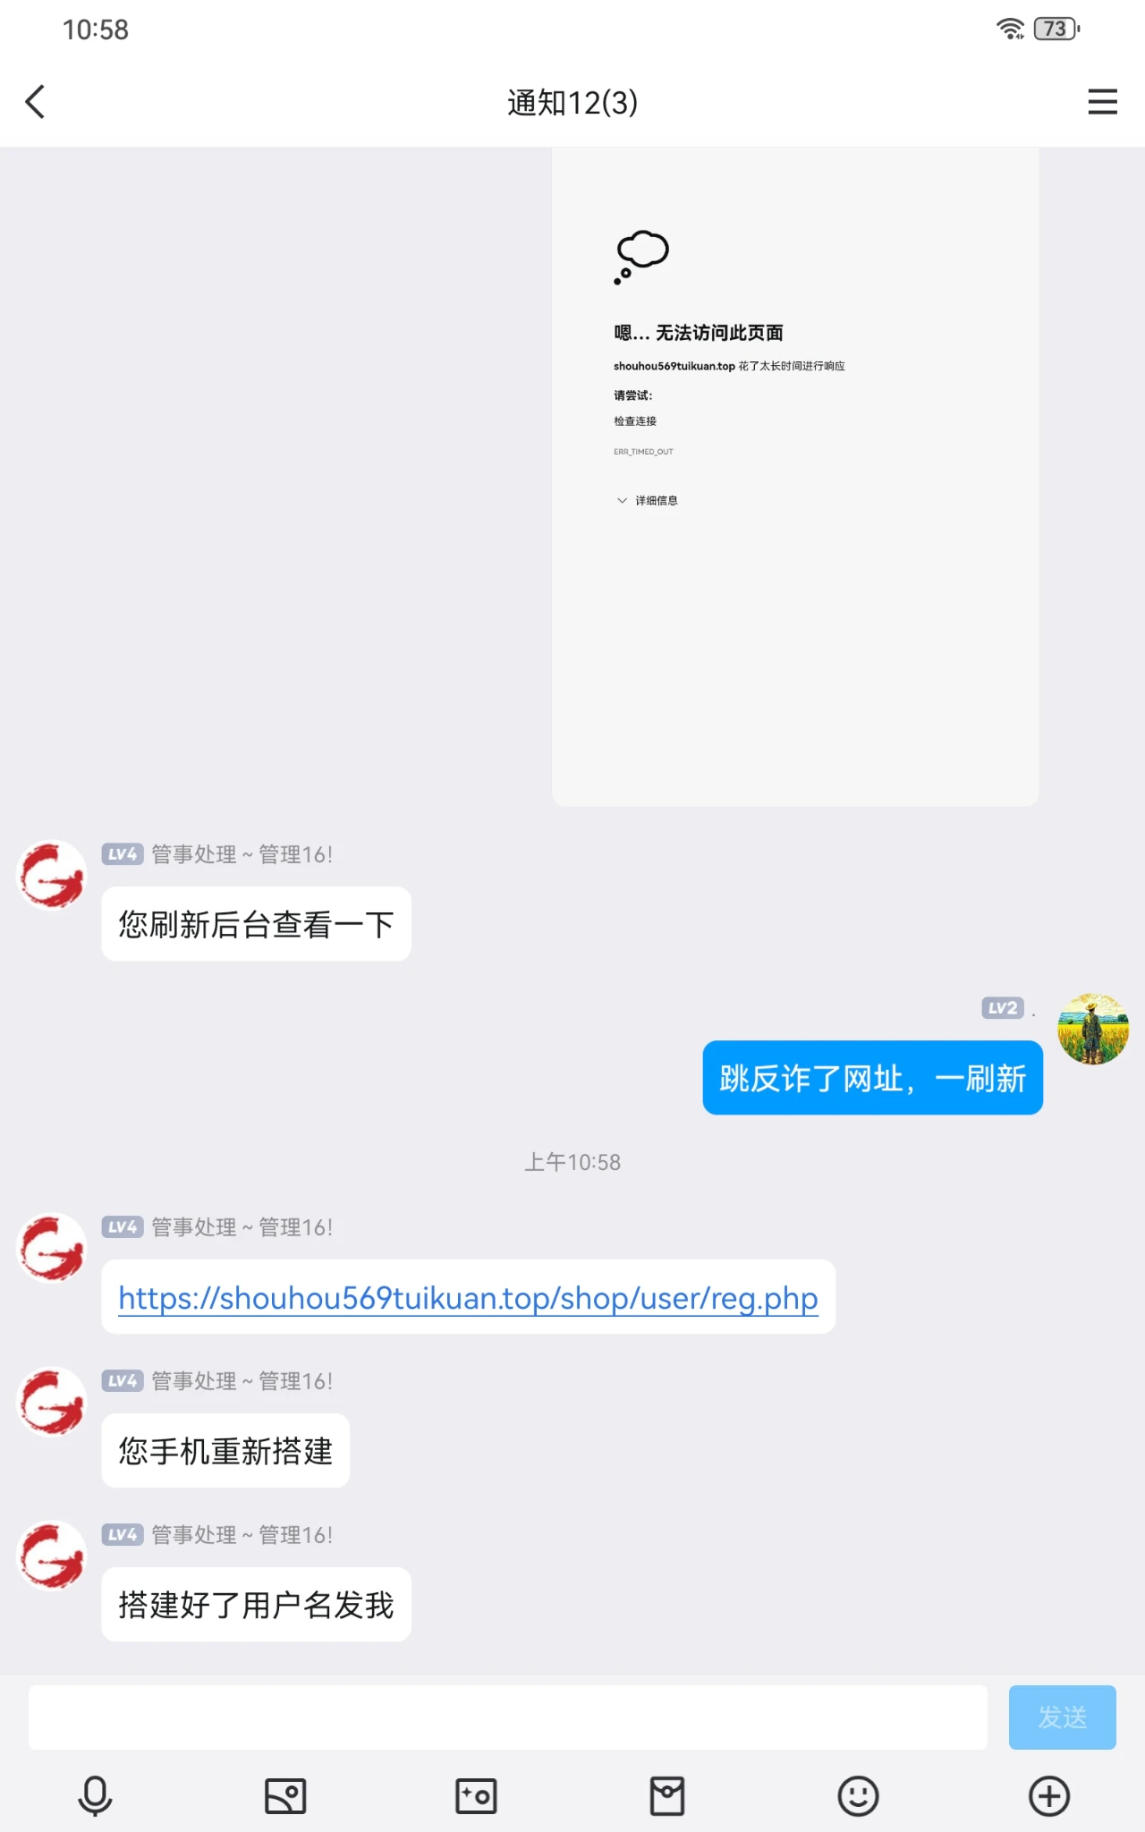Open the camera capture icon
The image size is (1145, 1832).
coord(476,1796)
